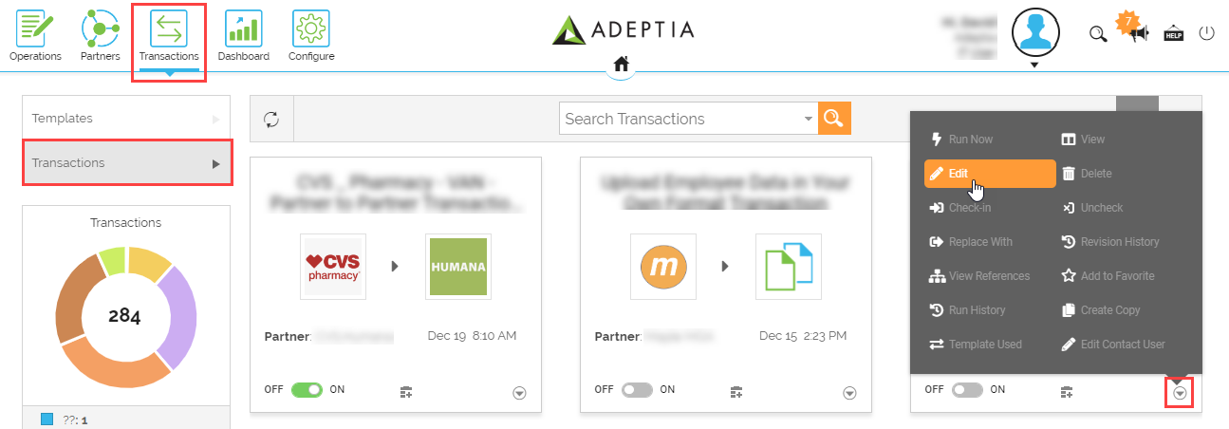Expand the user profile dropdown arrow

1034,65
